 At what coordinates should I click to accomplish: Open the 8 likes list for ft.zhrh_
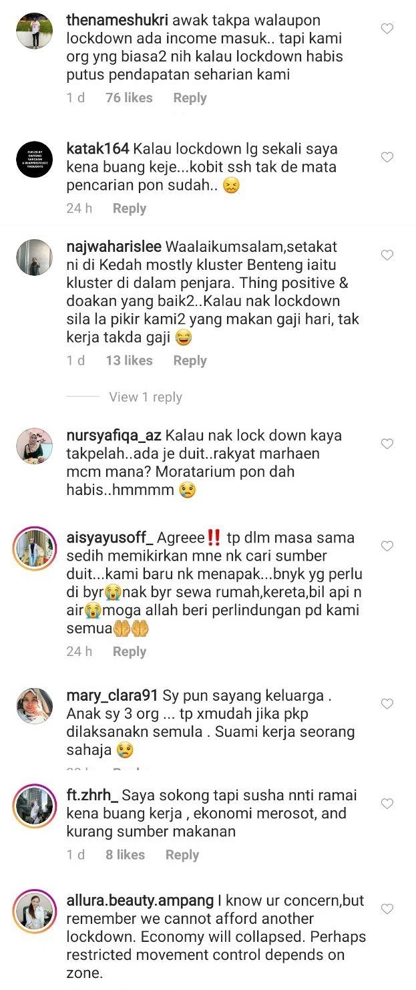[x=125, y=854]
